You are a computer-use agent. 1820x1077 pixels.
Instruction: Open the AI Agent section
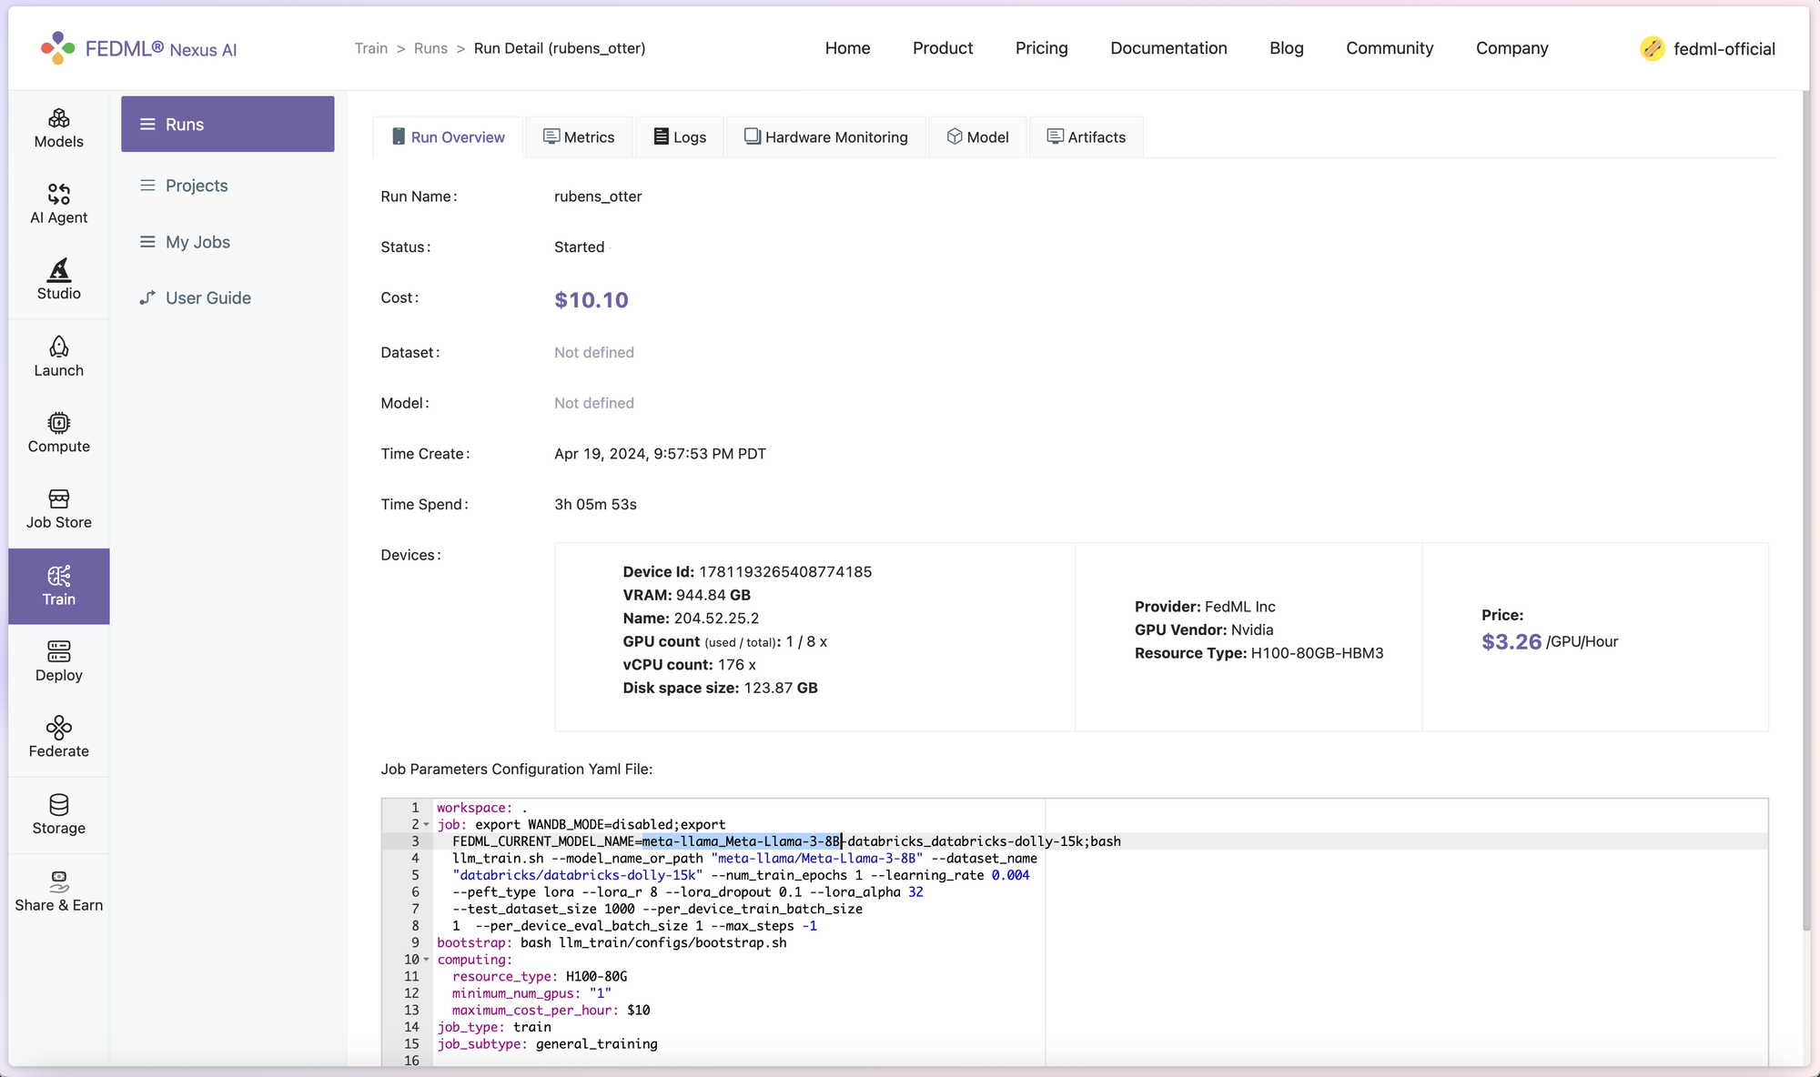(x=58, y=204)
